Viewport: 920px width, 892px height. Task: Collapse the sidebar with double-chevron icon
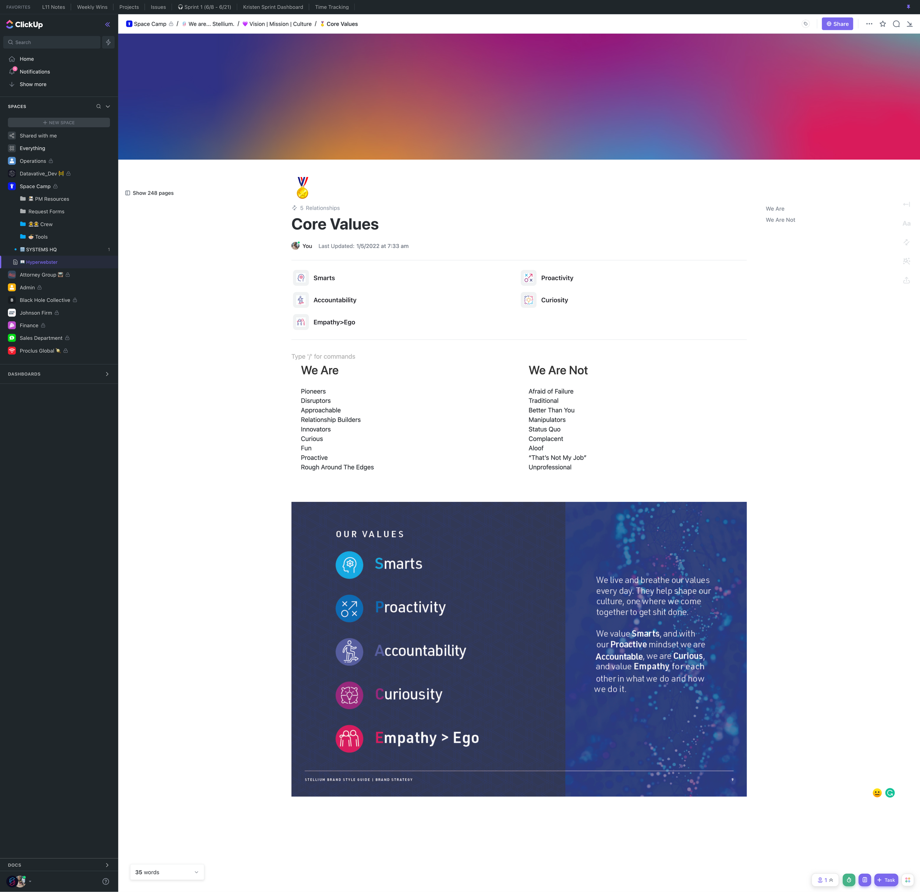point(107,24)
